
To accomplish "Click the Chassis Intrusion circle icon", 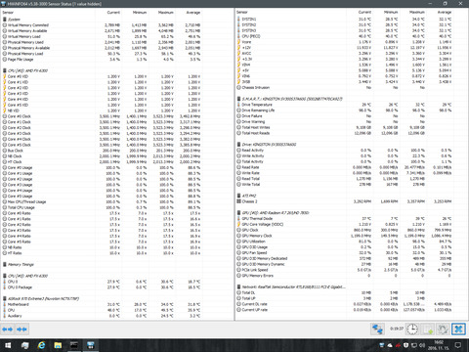I will coord(238,88).
